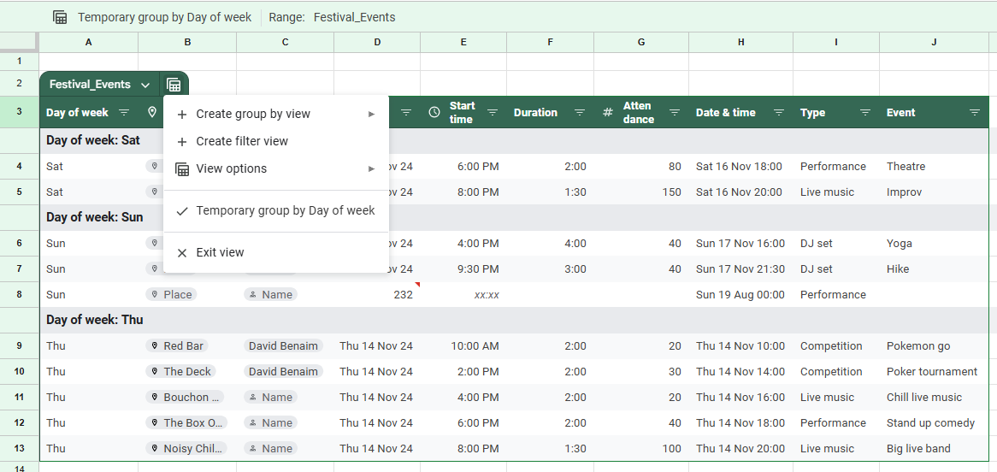Screen dimensions: 997x472
Task: Click 9:30 PM start time cell
Action: (463, 269)
